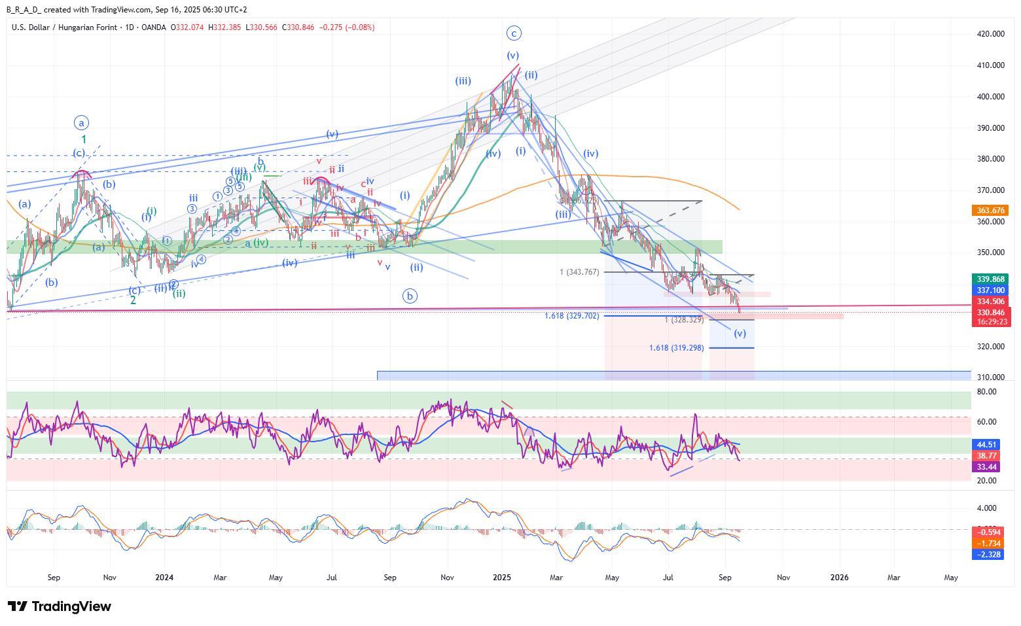The width and height of the screenshot is (1021, 626).
Task: Select the circled 'a' wave label above green 1
Action: coord(81,123)
